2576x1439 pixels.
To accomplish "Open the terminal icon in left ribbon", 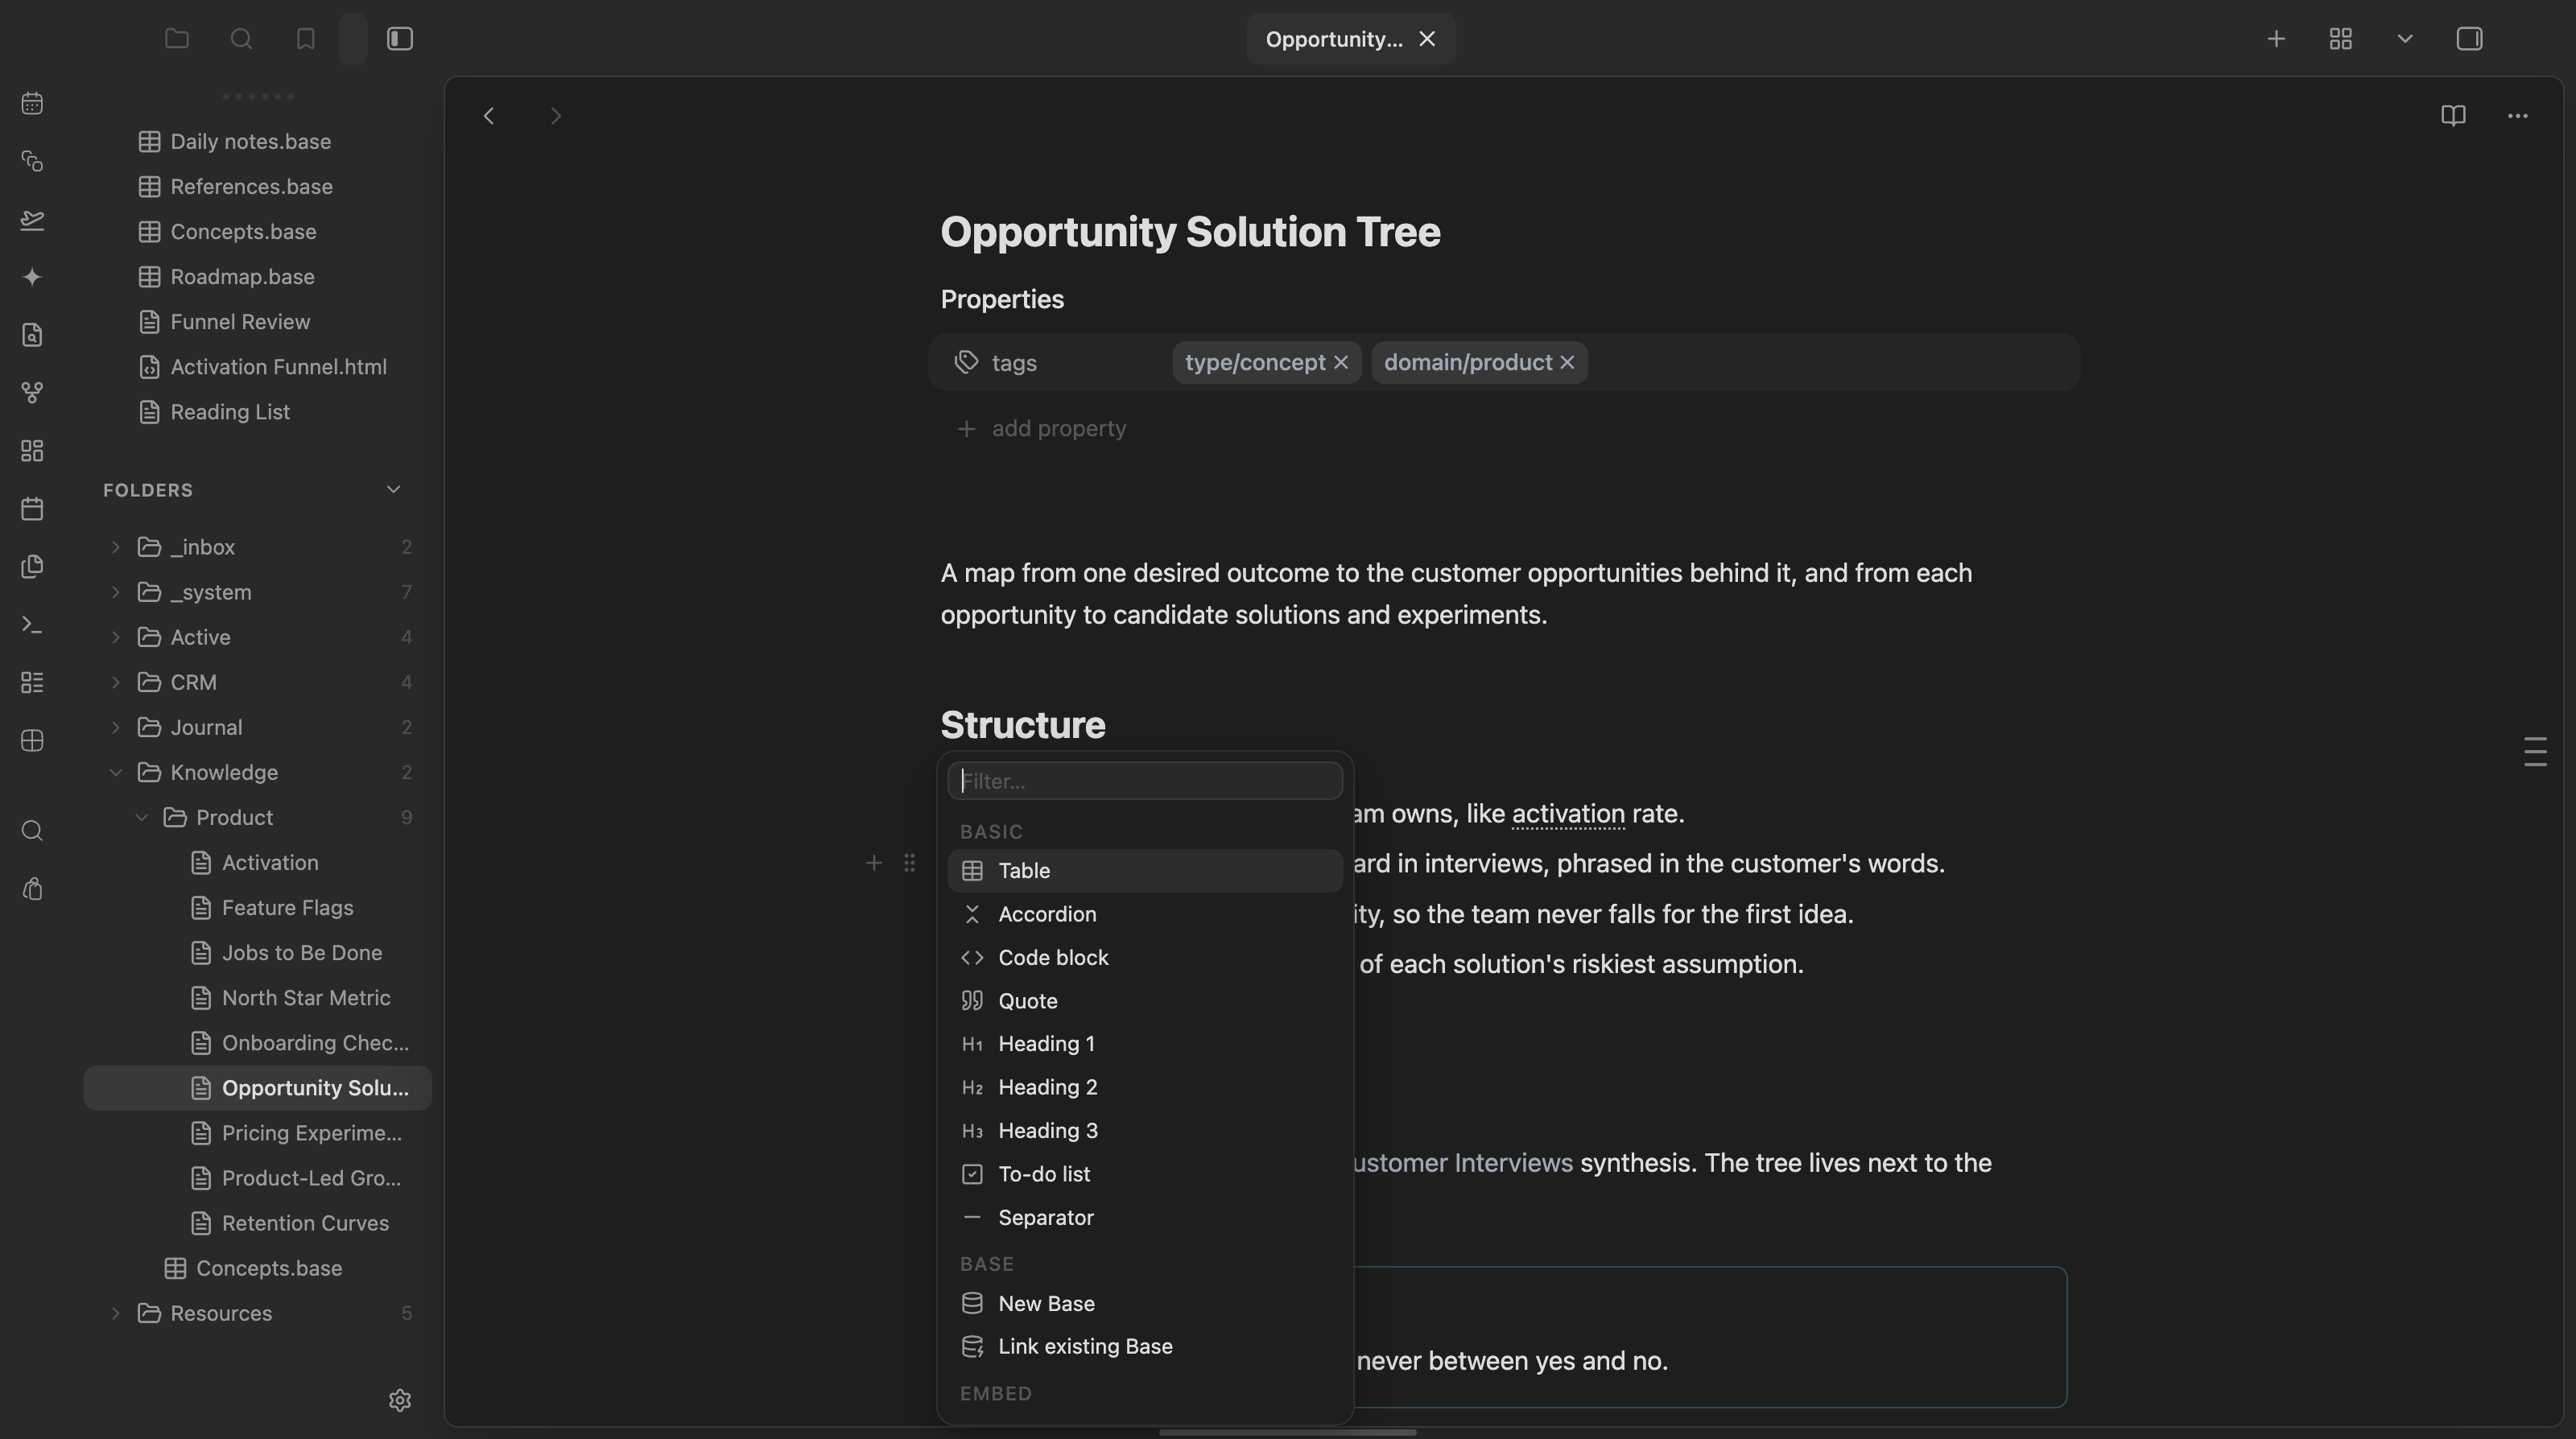I will (32, 625).
